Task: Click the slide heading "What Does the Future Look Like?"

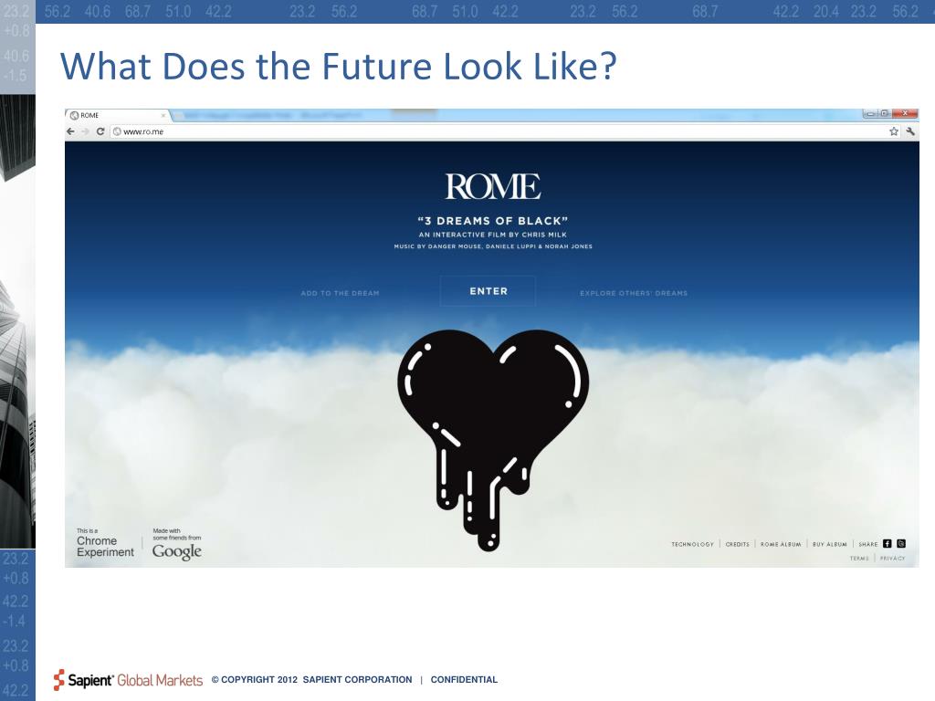Action: click(338, 66)
